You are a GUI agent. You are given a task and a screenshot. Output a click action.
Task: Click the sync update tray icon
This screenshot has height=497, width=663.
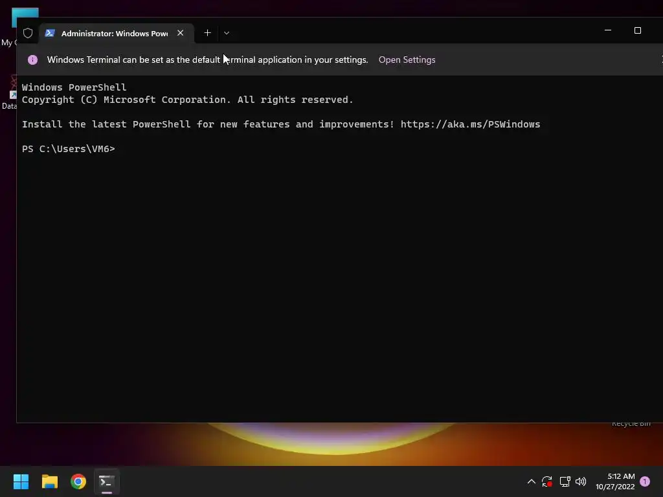click(547, 481)
